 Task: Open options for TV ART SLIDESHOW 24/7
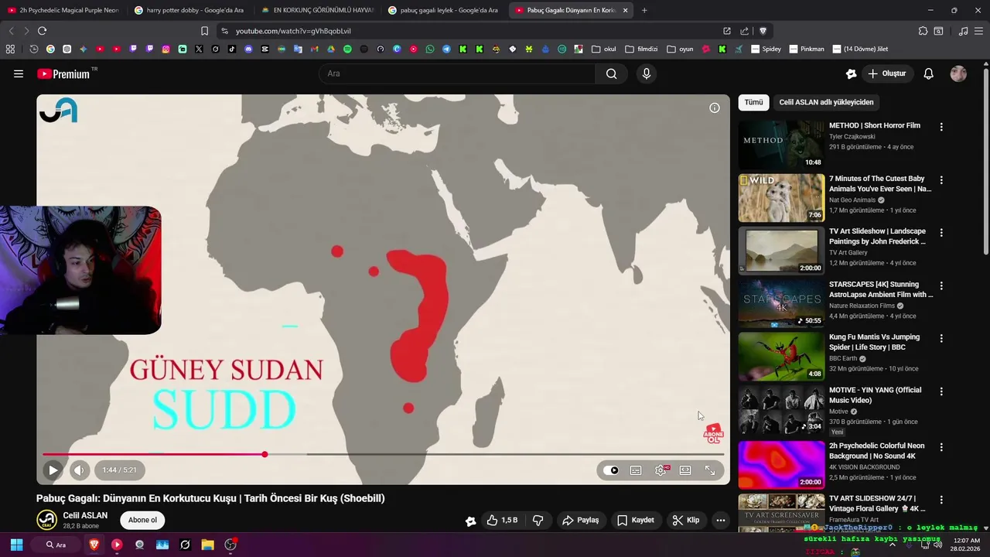pos(941,500)
